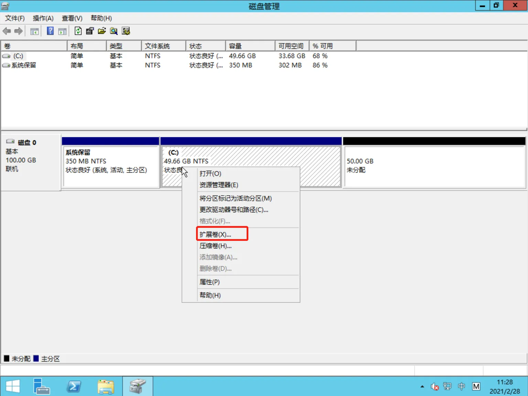Screen dimensions: 528x396
Task: Toggle the console tree pane icon
Action: pos(34,31)
